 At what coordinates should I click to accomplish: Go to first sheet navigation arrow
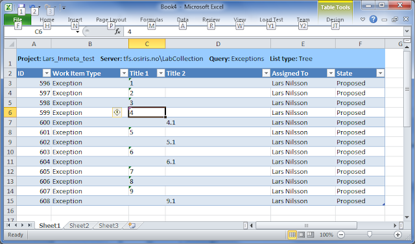(x=8, y=225)
